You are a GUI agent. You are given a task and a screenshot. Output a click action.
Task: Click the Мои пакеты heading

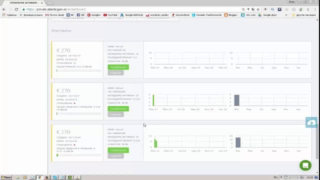tap(61, 30)
